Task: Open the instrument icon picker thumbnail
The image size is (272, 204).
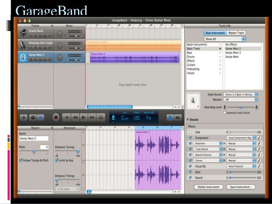Action: 193,101
